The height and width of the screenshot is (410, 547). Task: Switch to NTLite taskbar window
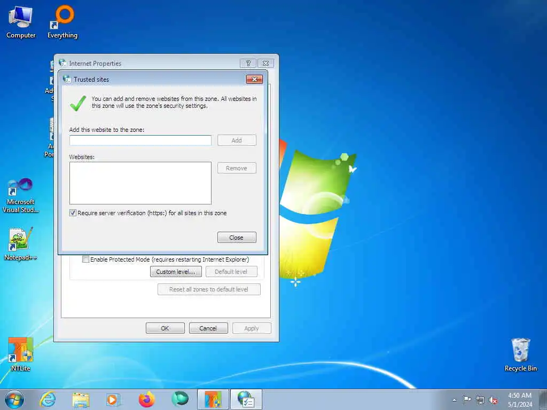point(213,399)
